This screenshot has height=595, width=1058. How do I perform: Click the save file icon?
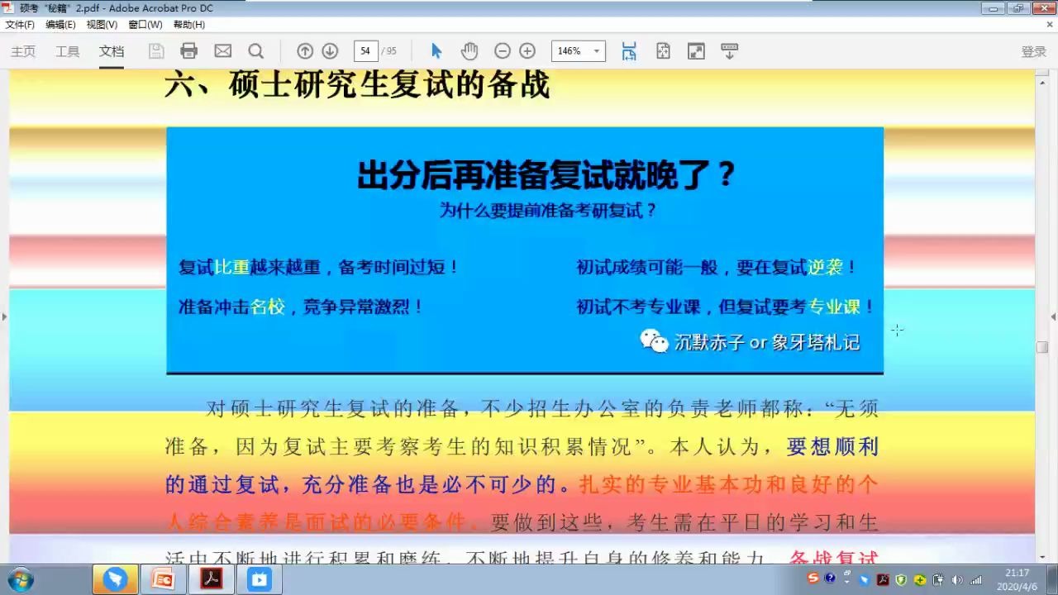(155, 50)
